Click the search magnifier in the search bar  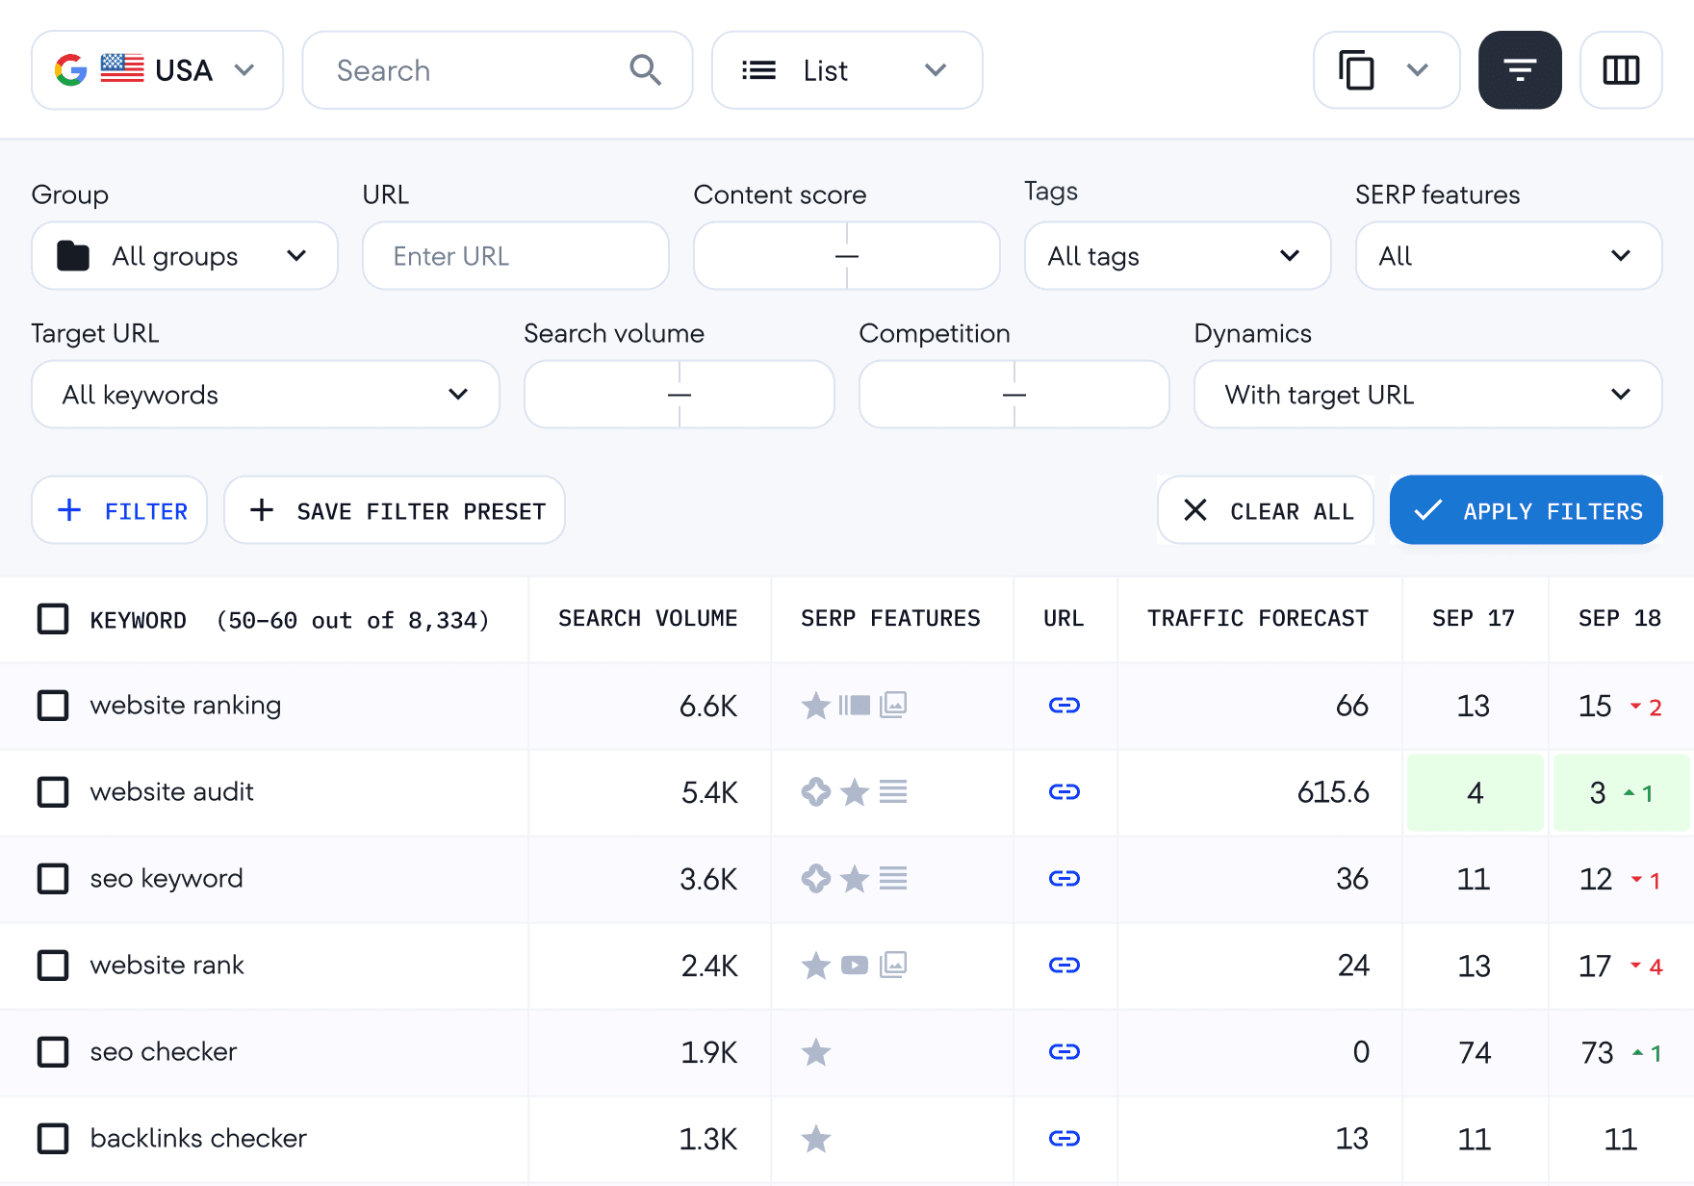(x=644, y=69)
